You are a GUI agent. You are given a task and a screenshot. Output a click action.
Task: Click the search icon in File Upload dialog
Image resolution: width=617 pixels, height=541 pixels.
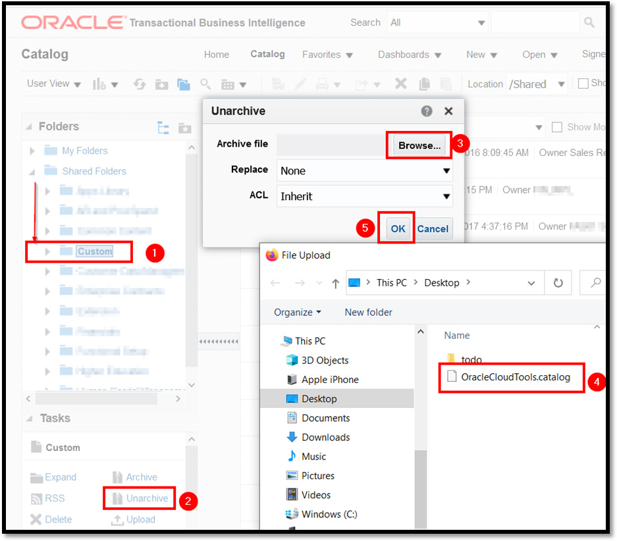[596, 282]
